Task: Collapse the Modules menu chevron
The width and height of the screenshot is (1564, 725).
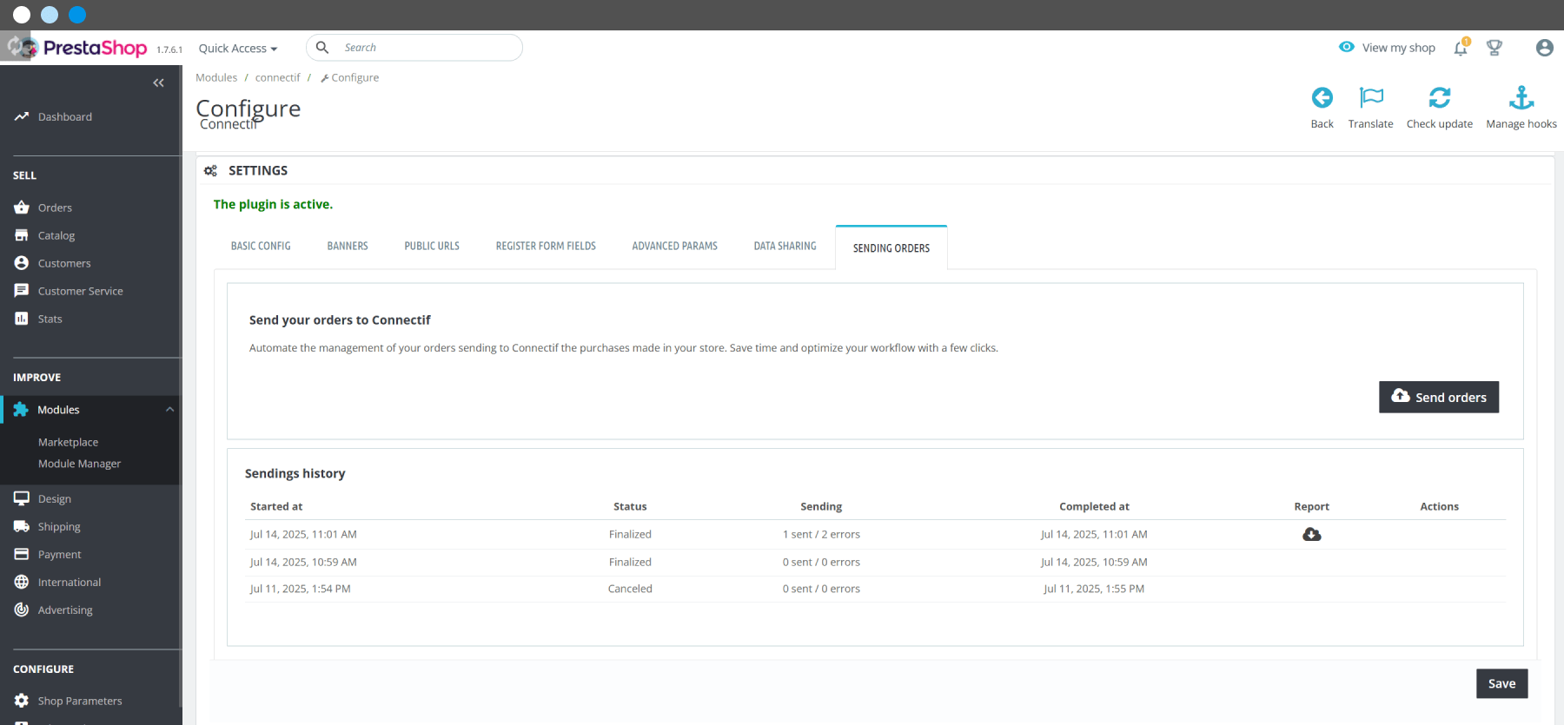Action: coord(170,410)
